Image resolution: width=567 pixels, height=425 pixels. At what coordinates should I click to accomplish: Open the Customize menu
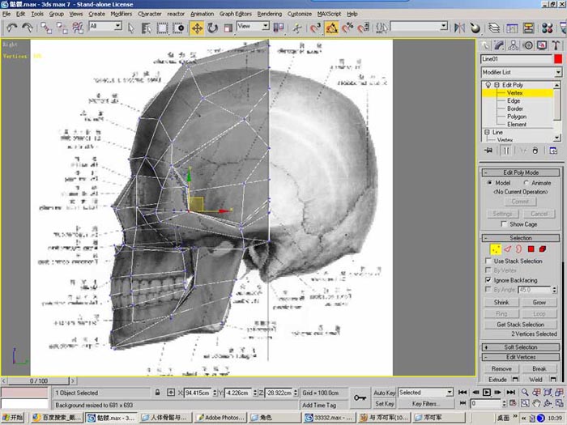coord(300,14)
